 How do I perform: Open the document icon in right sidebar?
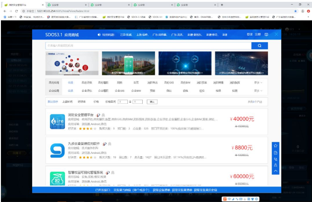point(275,152)
